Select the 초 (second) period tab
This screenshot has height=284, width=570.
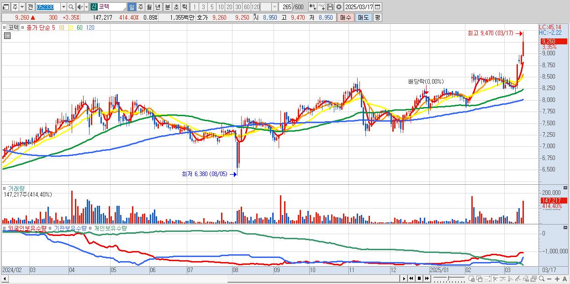point(175,7)
